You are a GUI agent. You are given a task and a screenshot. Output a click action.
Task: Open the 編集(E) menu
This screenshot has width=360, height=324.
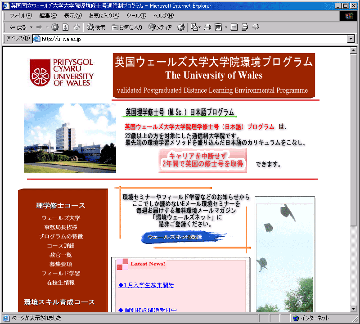[x=48, y=16]
